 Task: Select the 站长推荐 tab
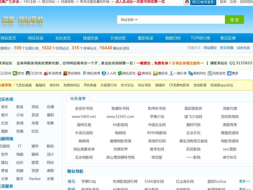(x=78, y=99)
